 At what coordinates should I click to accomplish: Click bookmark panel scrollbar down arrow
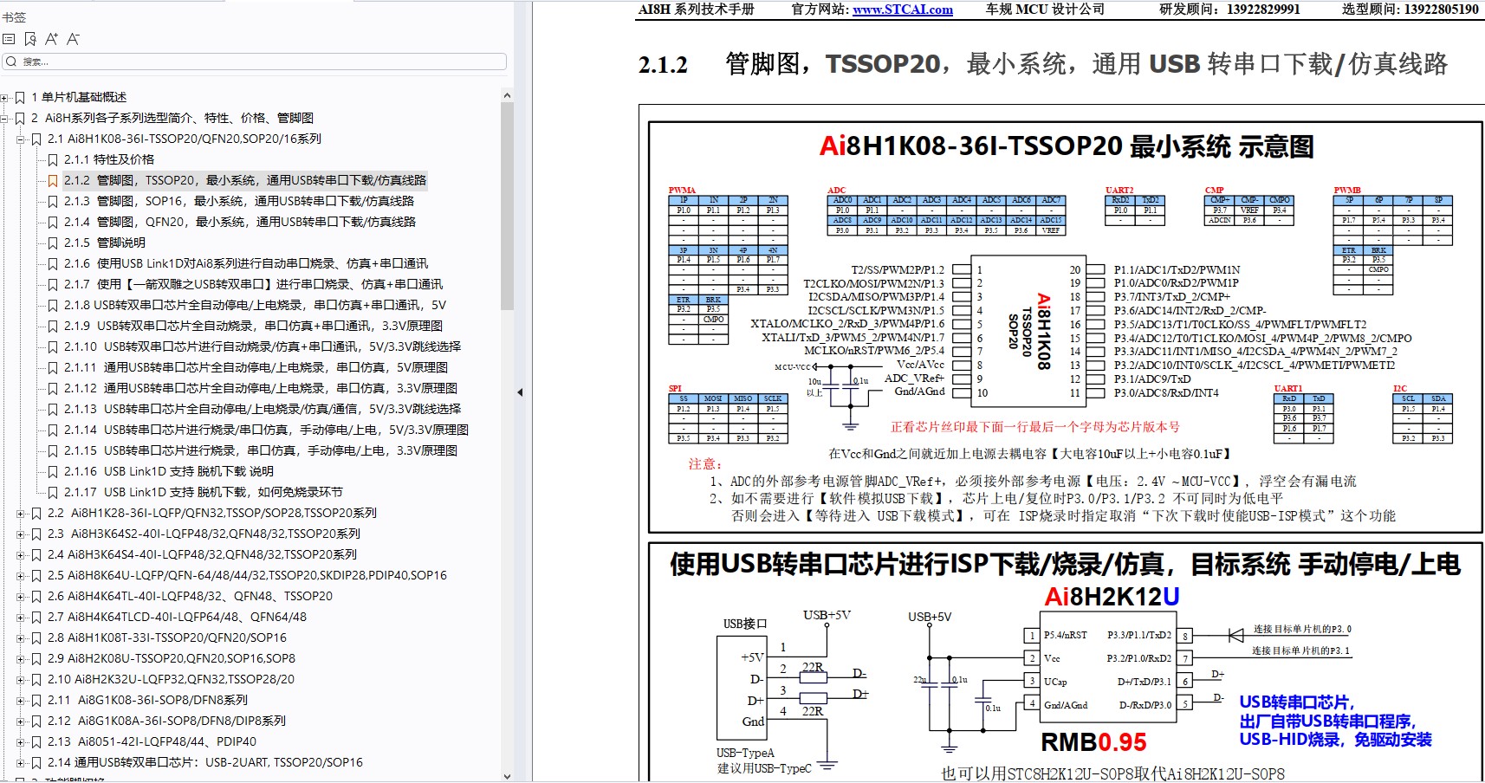point(507,776)
